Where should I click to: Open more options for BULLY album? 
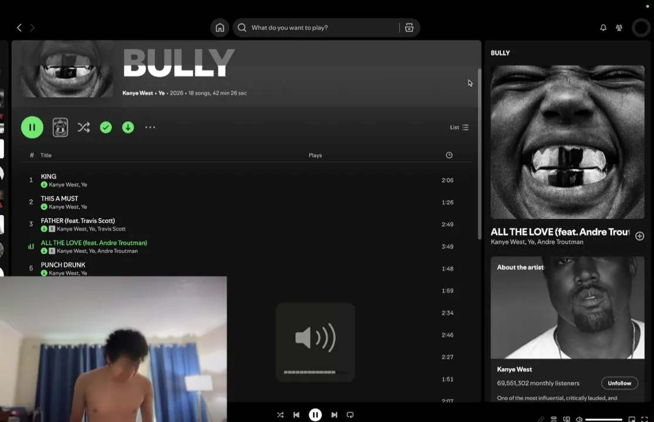click(x=150, y=127)
